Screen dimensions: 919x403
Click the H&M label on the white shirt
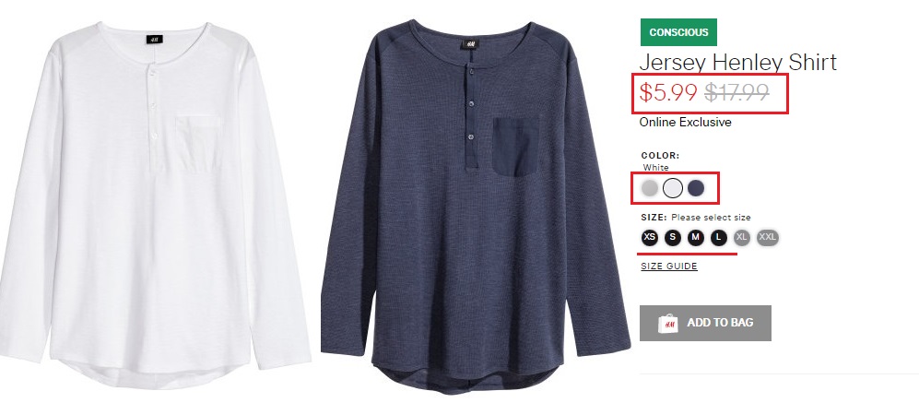[x=154, y=40]
